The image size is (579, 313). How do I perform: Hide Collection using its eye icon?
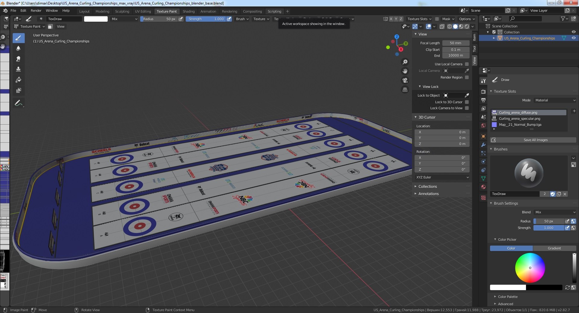pyautogui.click(x=574, y=32)
